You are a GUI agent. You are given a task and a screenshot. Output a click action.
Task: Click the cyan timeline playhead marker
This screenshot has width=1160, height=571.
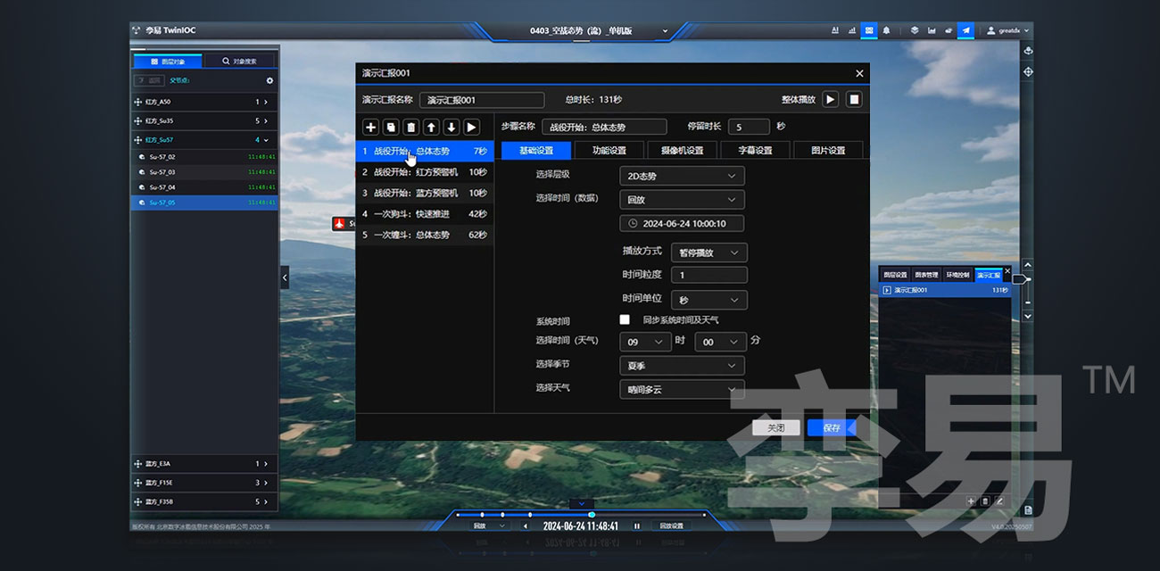592,515
